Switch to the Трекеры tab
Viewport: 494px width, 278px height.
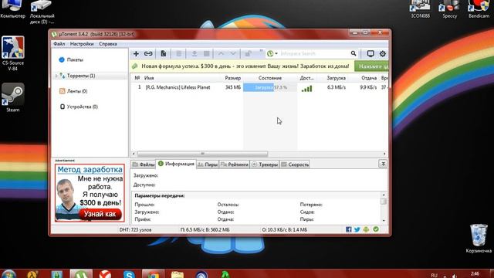pos(265,164)
